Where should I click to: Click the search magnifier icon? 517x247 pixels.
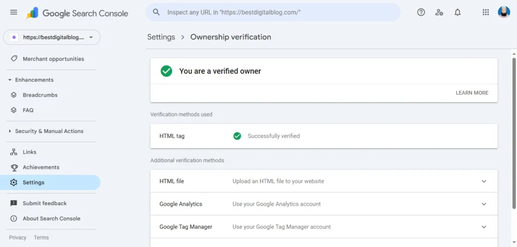tap(157, 12)
